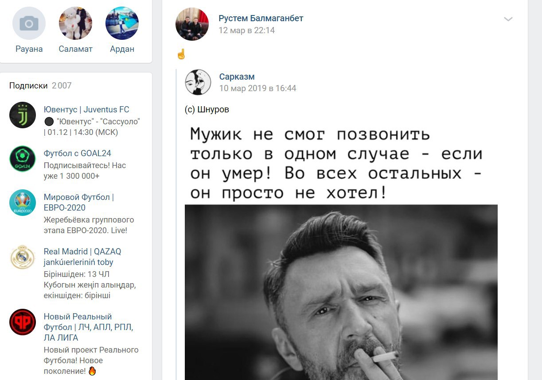Open Рауана's camera placeholder avatar

point(29,23)
